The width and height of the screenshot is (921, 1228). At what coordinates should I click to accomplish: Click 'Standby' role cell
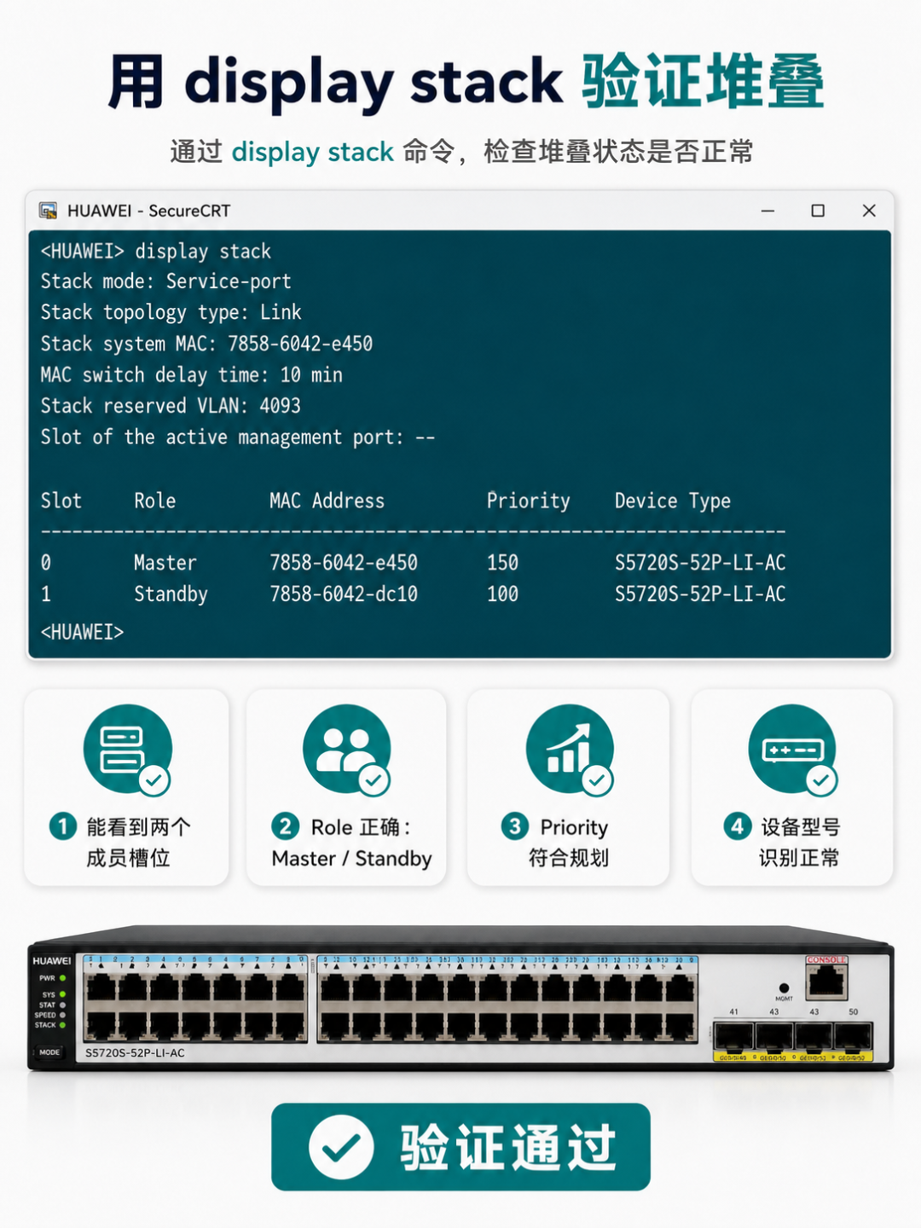pyautogui.click(x=171, y=594)
